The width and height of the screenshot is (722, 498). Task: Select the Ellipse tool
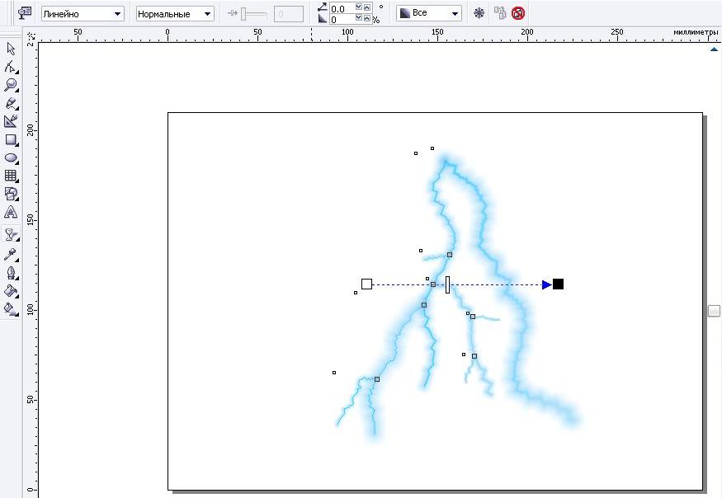[x=11, y=157]
